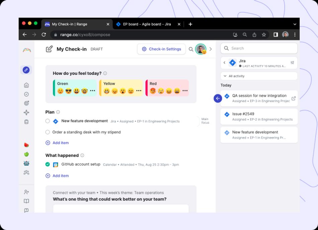Open the book guide icon in sidebar
318x230 pixels.
click(26, 201)
